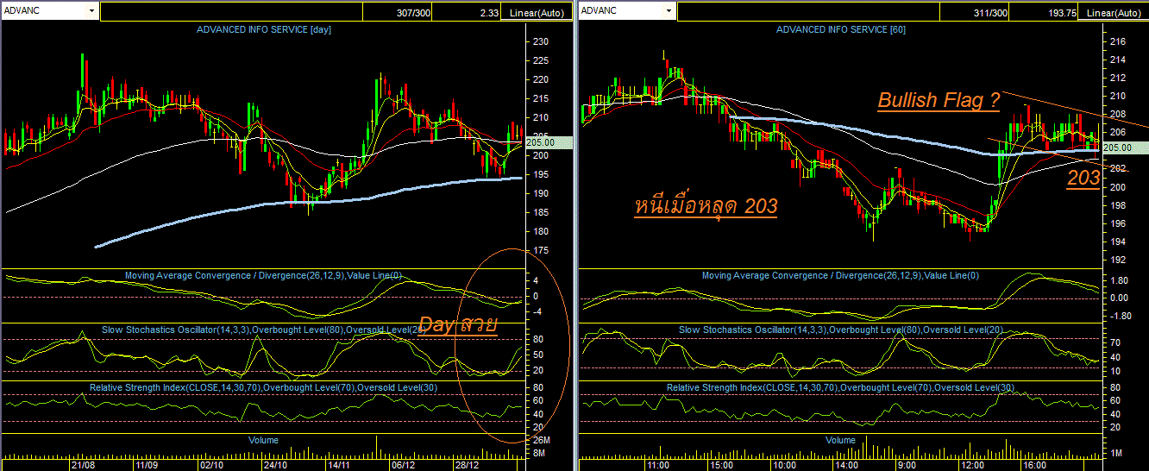Select the ADVANCED INFO SERVICE [60] chart title
Image resolution: width=1149 pixels, height=471 pixels.
pos(841,29)
